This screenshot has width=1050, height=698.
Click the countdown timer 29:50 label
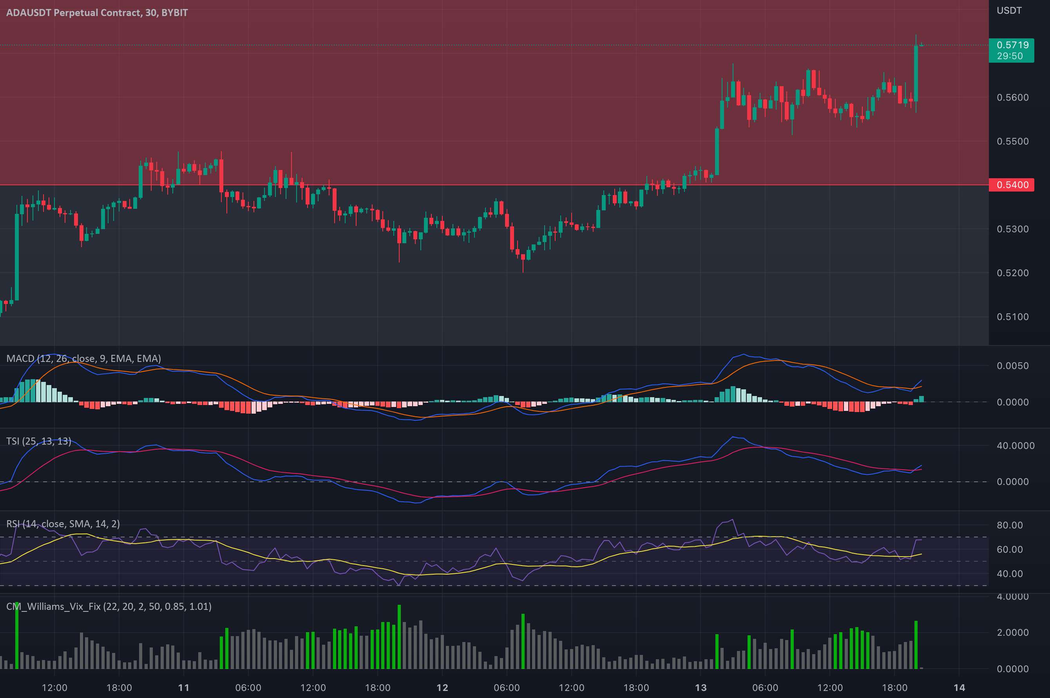1010,56
